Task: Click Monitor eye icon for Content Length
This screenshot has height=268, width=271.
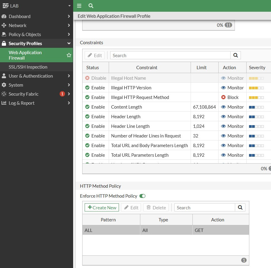Action: pos(223,107)
